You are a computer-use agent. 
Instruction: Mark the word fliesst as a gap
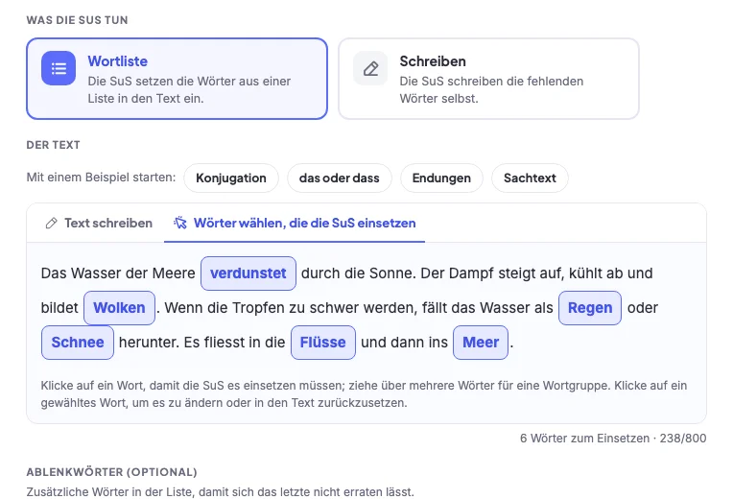point(224,343)
